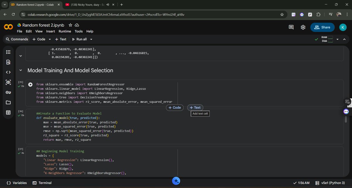
Task: Click the floating blue robot side widget
Action: pyautogui.click(x=346, y=112)
